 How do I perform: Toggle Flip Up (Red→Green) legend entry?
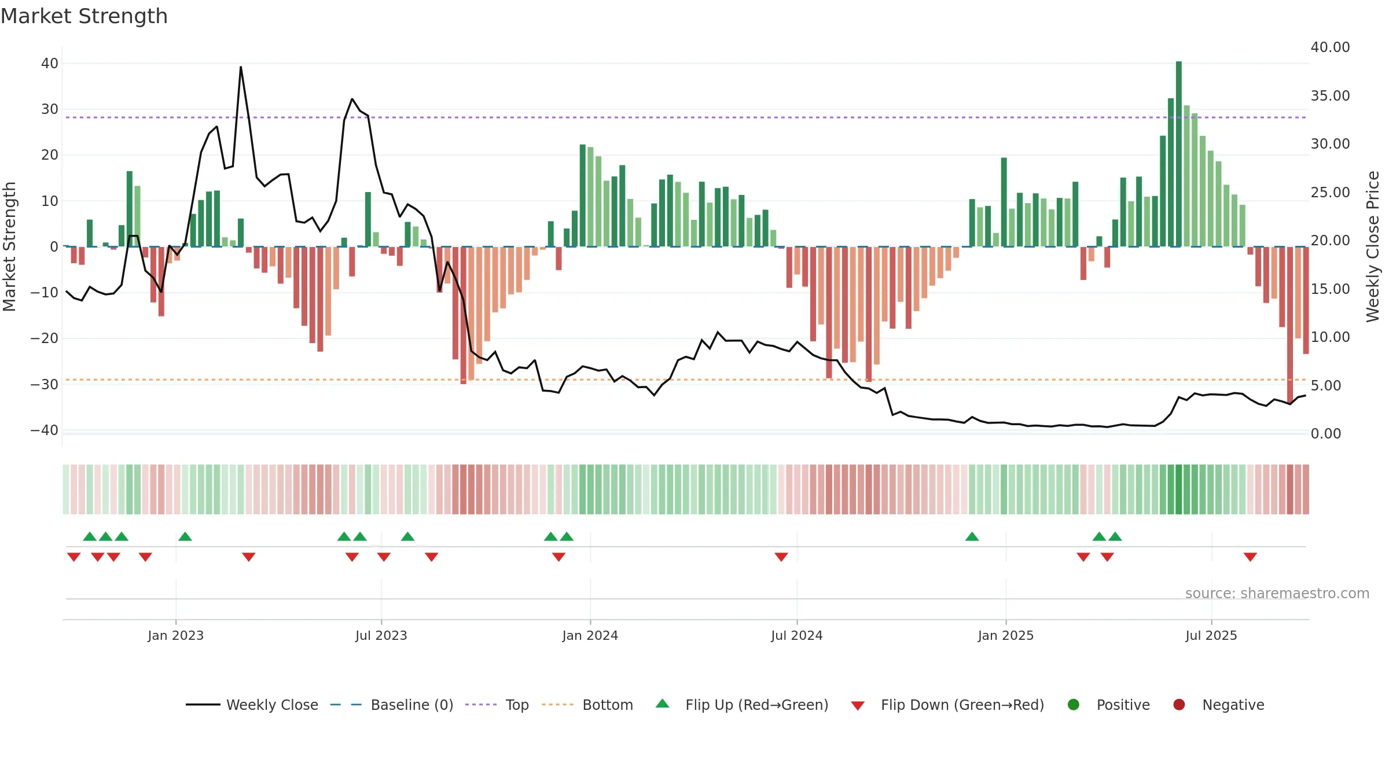point(742,705)
